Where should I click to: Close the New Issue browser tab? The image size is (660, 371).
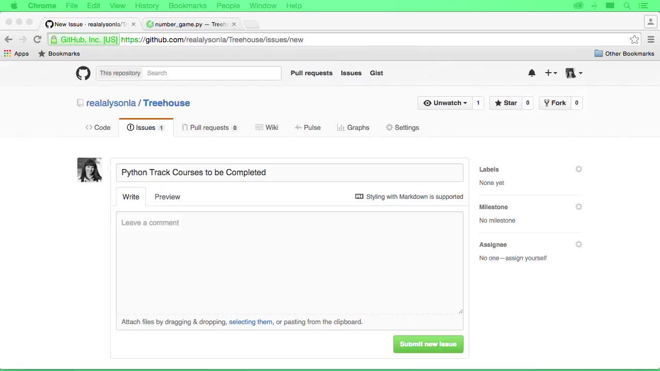point(134,24)
